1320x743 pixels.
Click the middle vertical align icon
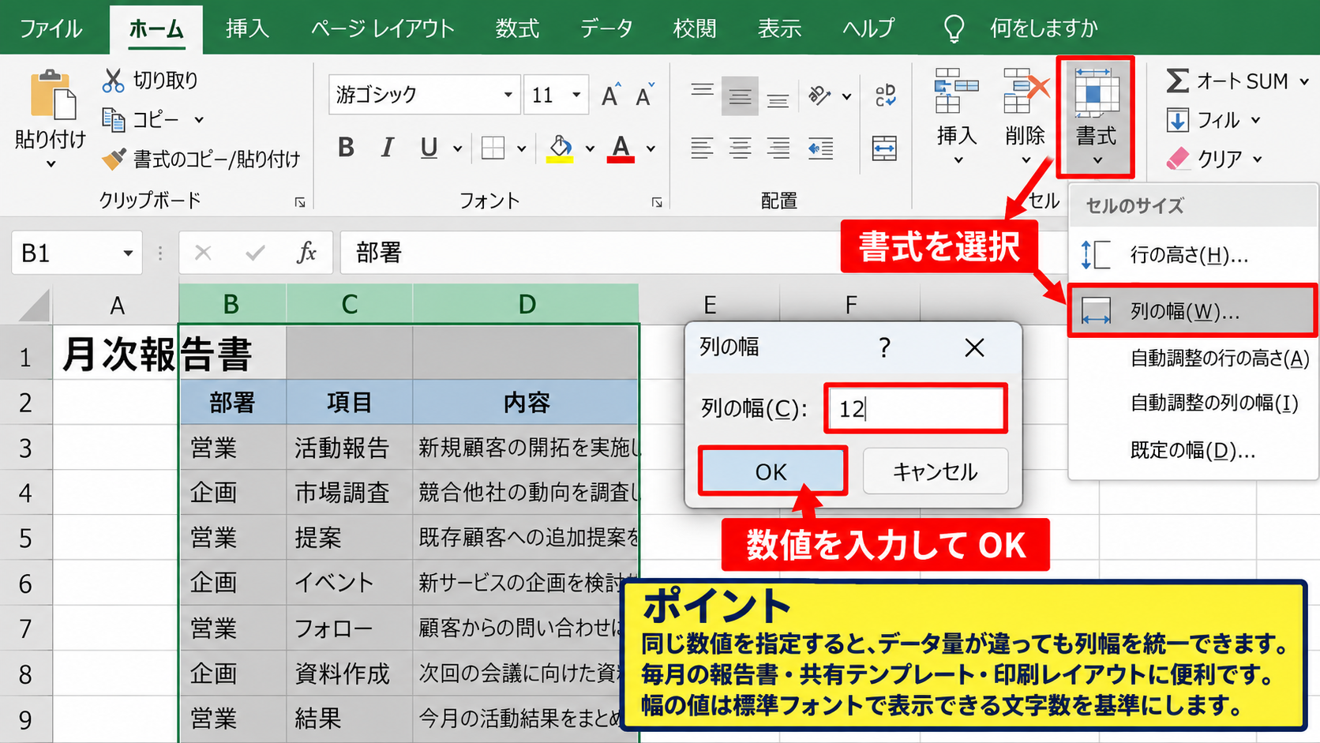(x=740, y=96)
